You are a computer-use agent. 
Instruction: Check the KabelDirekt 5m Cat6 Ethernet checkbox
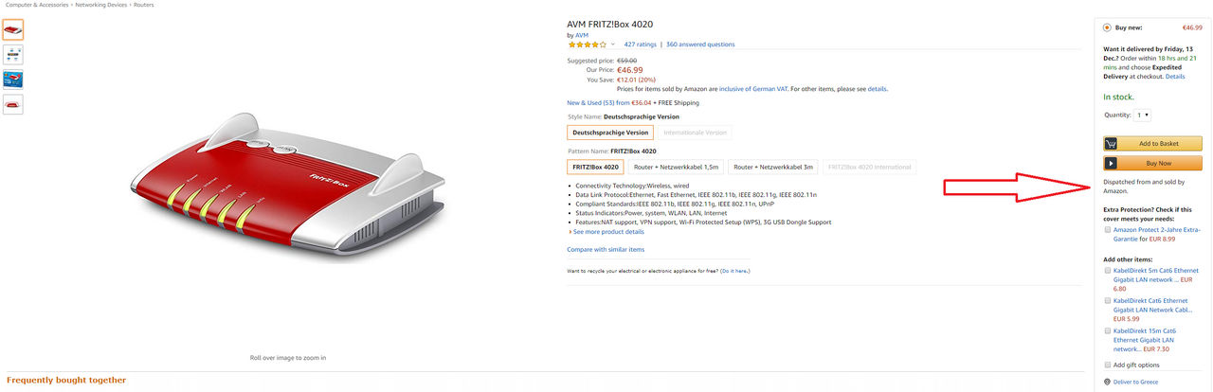[x=1108, y=271]
